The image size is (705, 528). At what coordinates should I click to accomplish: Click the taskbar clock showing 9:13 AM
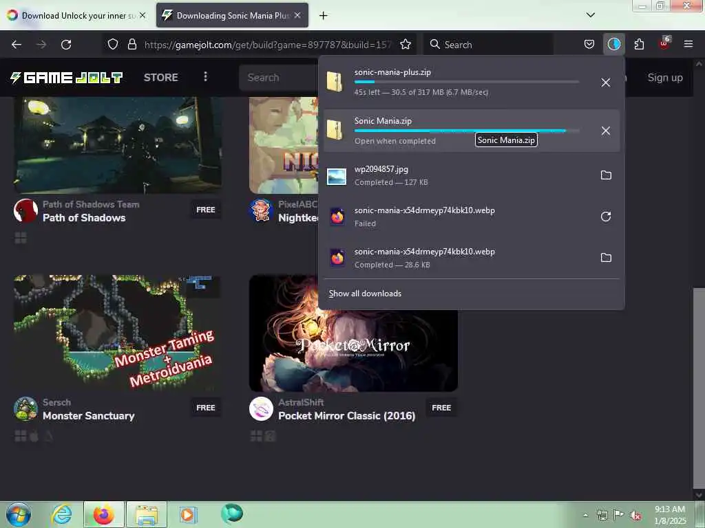670,515
